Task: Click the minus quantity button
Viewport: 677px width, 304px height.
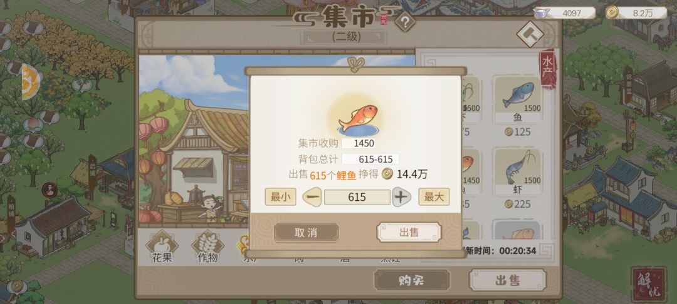Action: pyautogui.click(x=312, y=197)
